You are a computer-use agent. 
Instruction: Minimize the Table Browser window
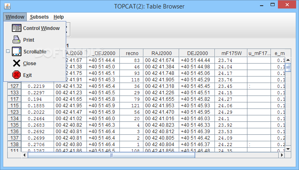coord(262,5)
